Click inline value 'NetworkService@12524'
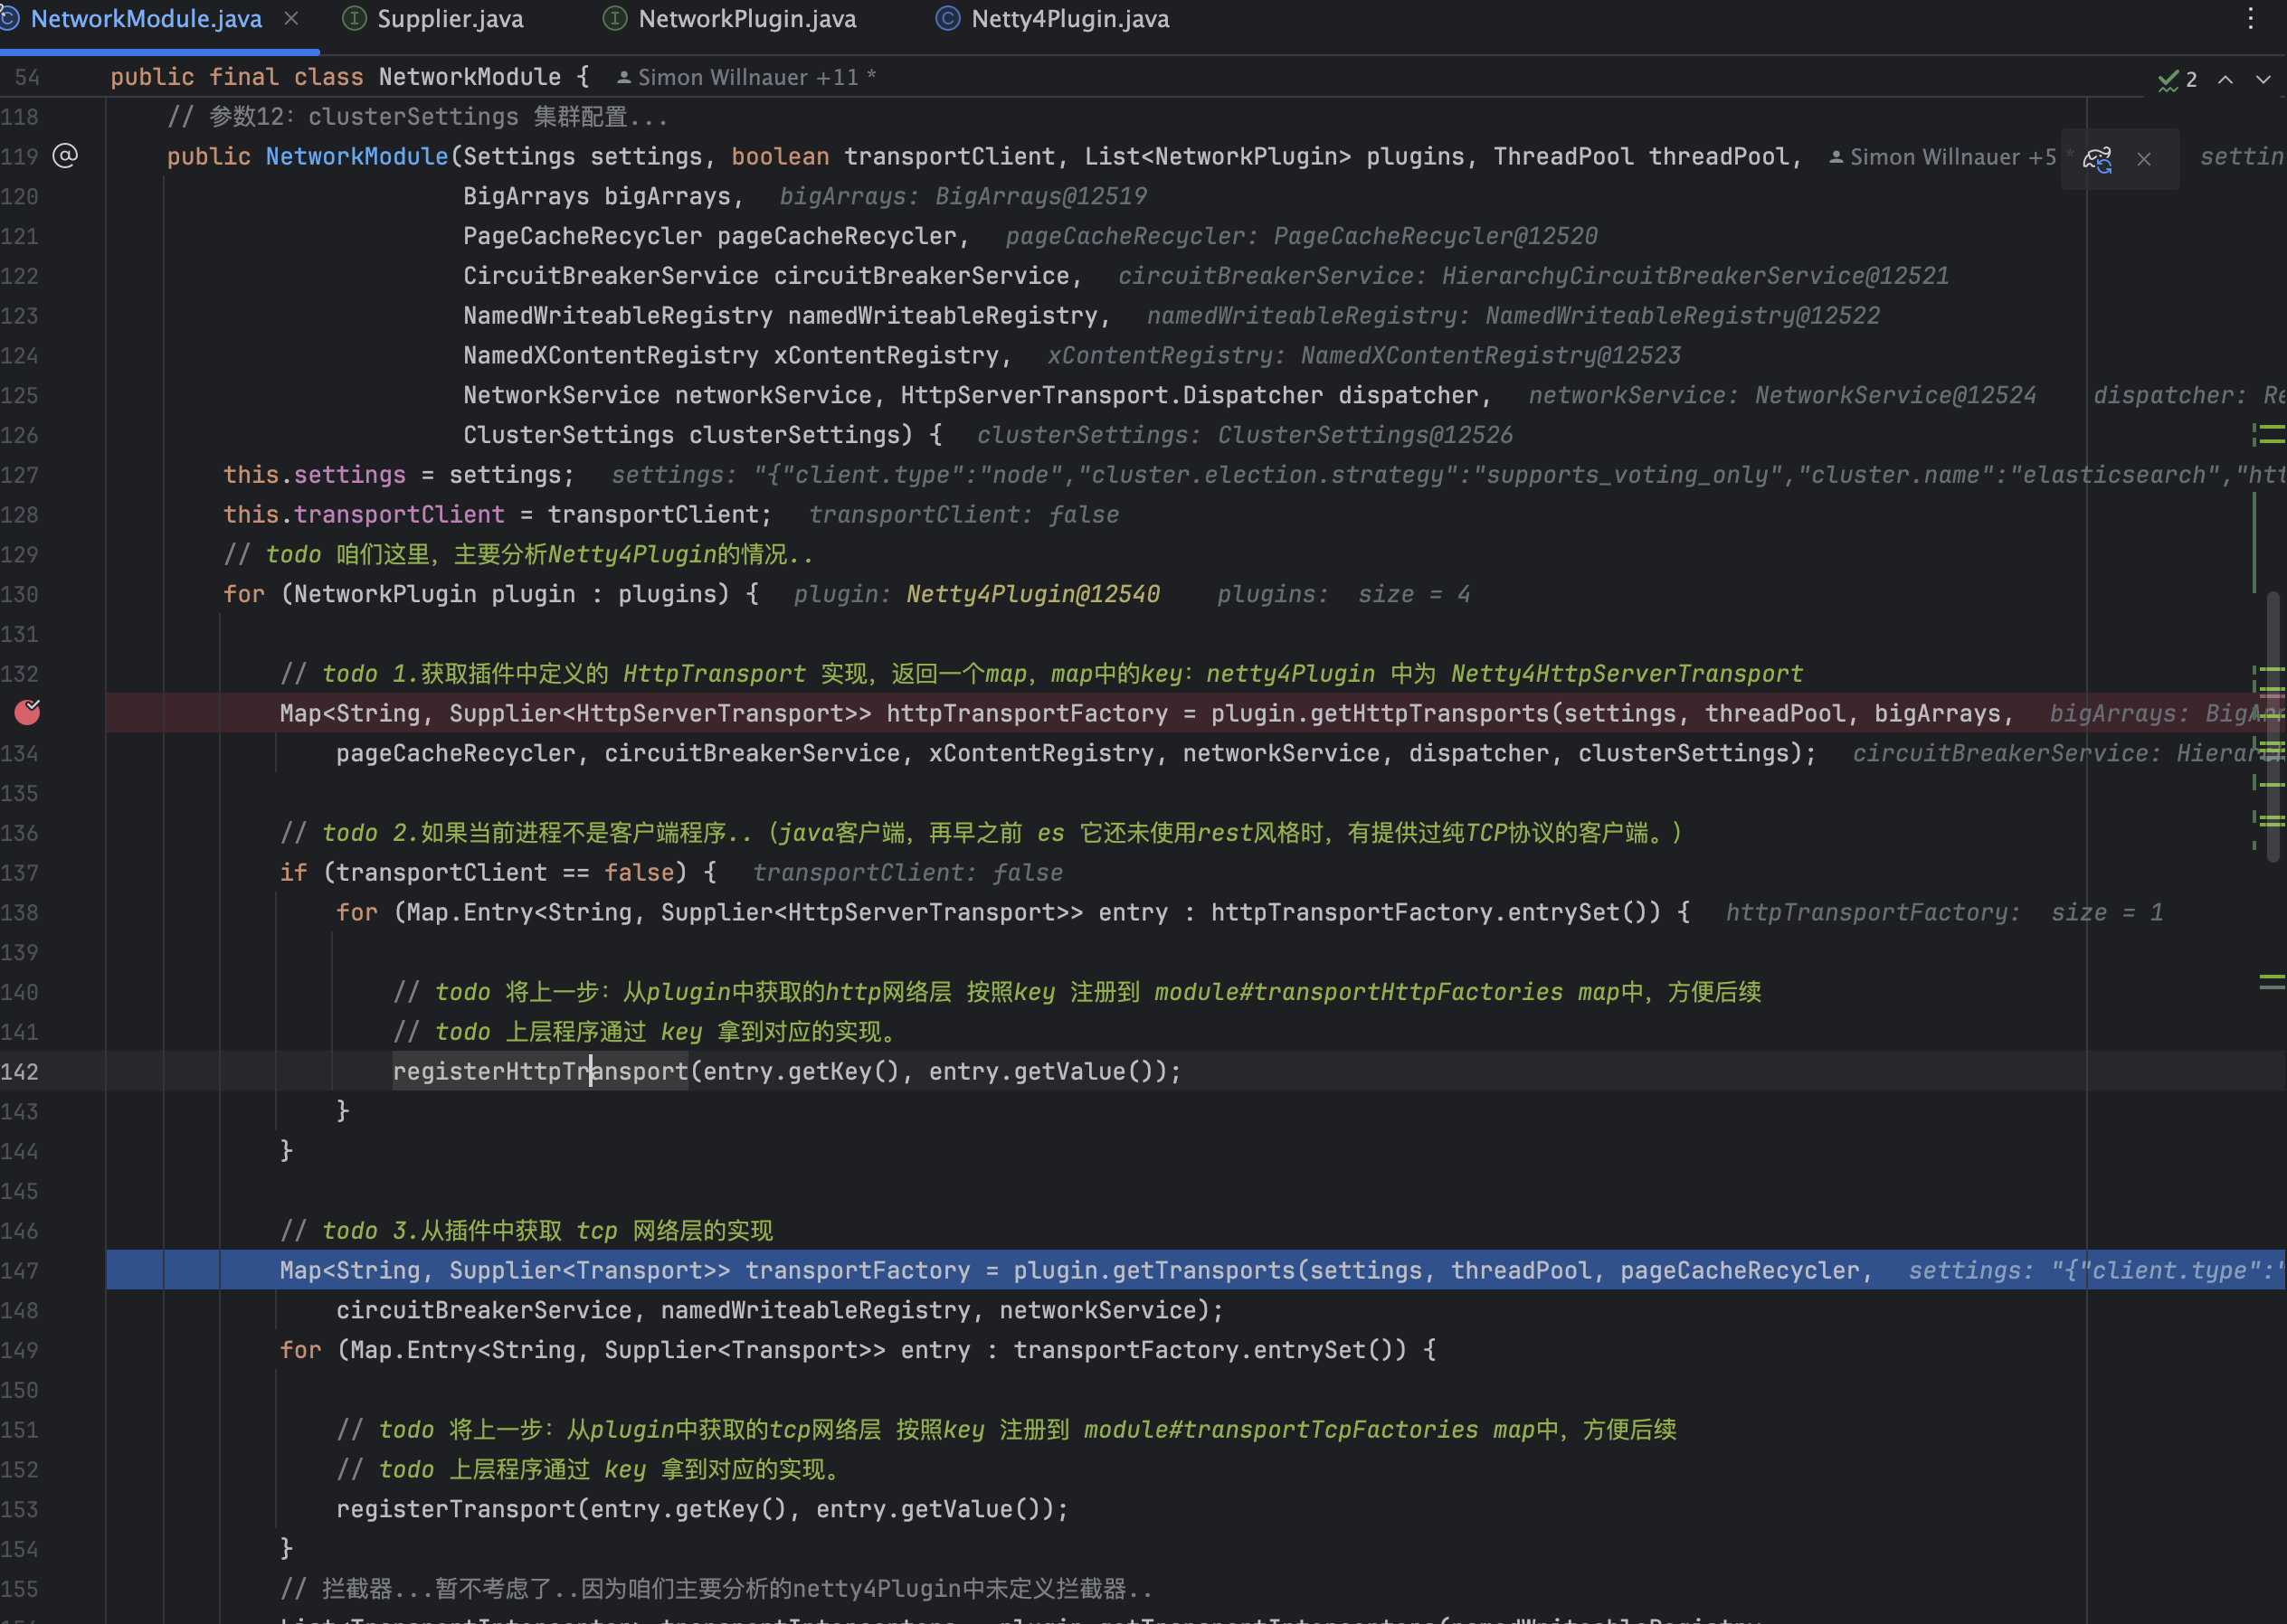This screenshot has height=1624, width=2287. 1895,395
